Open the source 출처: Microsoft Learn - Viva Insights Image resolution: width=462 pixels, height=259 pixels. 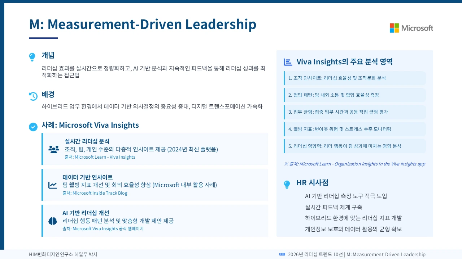[x=100, y=157]
